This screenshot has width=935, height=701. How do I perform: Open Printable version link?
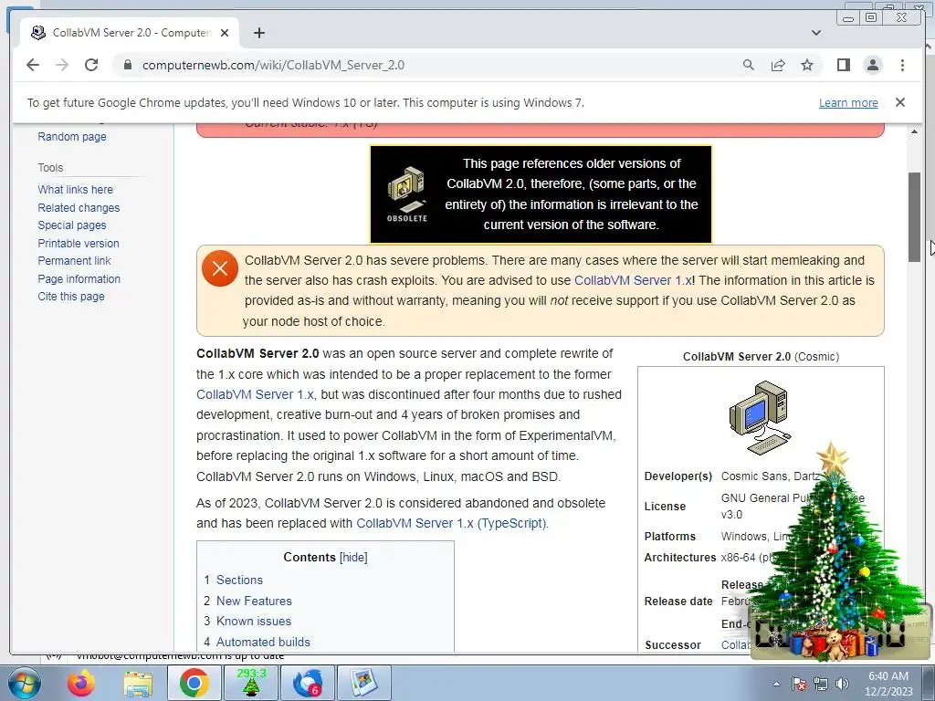click(x=79, y=243)
